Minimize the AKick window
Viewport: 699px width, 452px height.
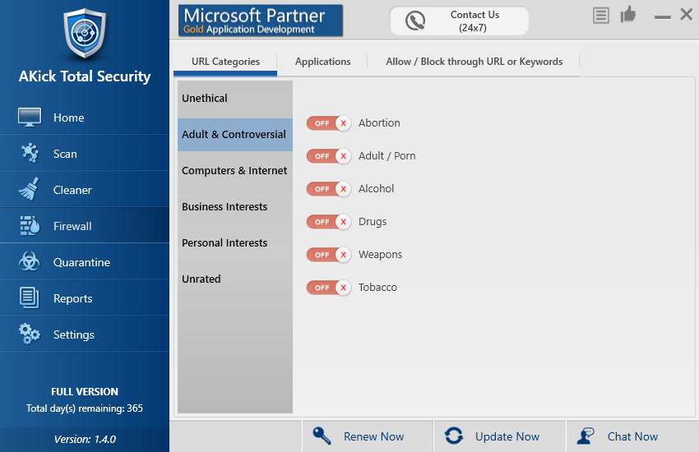click(663, 17)
